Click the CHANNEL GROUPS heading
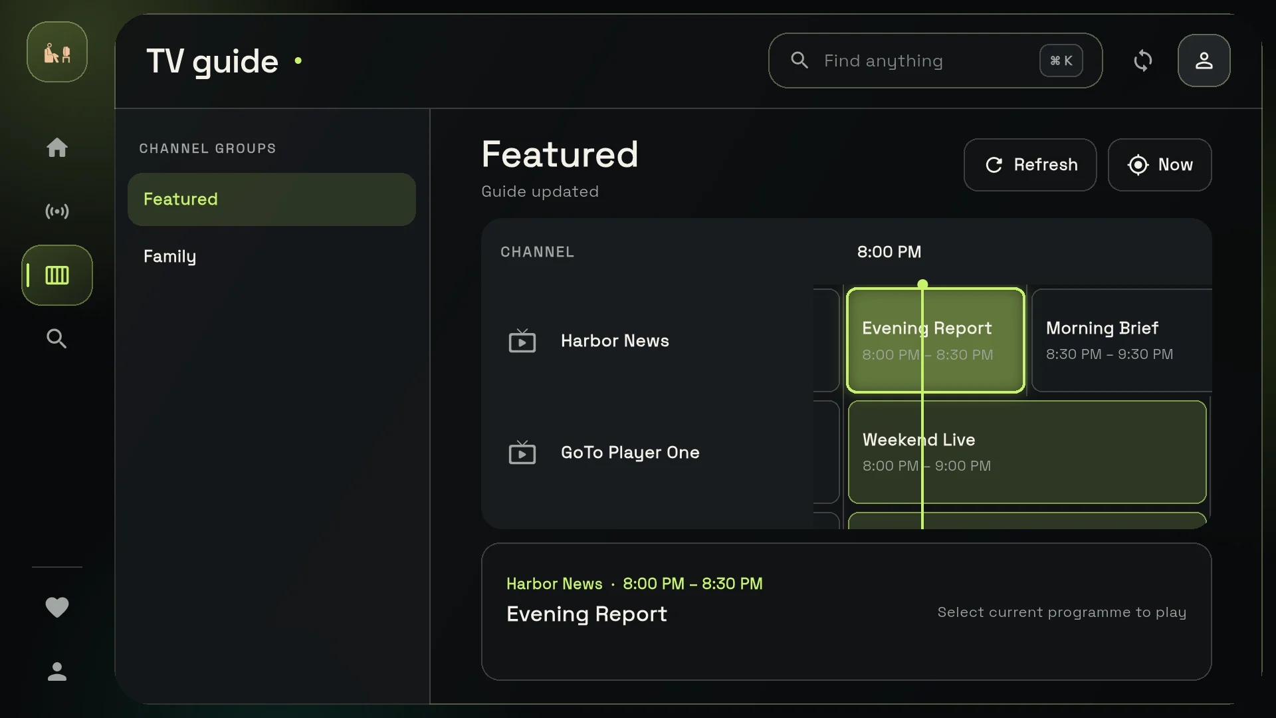This screenshot has height=718, width=1276. (207, 148)
